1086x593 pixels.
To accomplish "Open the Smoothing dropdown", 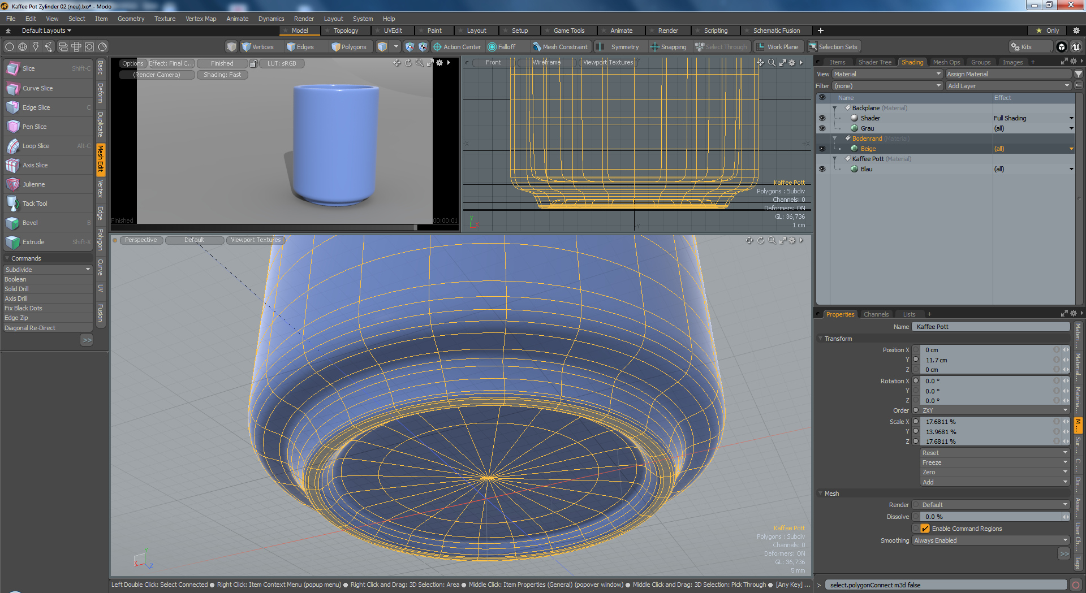I will click(x=990, y=540).
